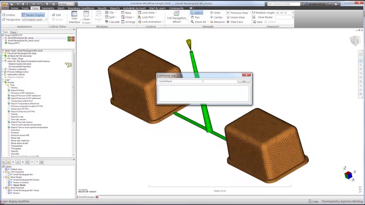Click the ViewCube in the viewport
This screenshot has width=365, height=205.
point(355,40)
